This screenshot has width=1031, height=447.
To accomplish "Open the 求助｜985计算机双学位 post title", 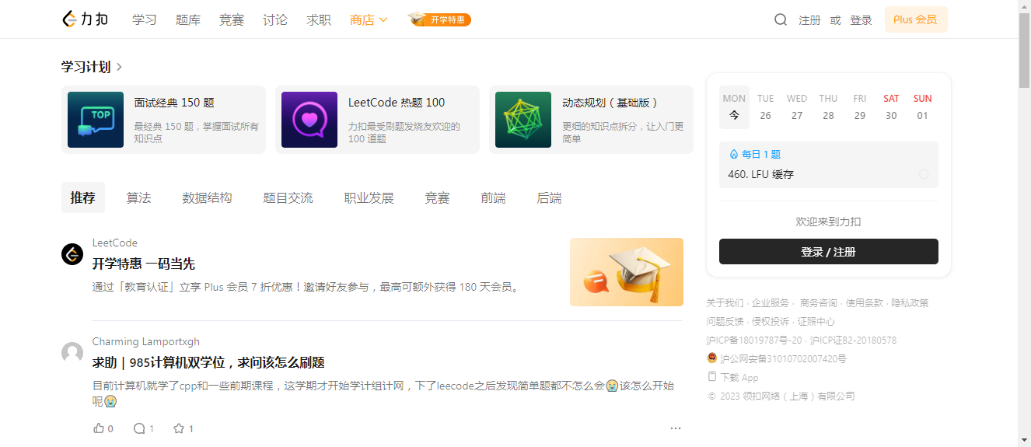I will pos(208,362).
